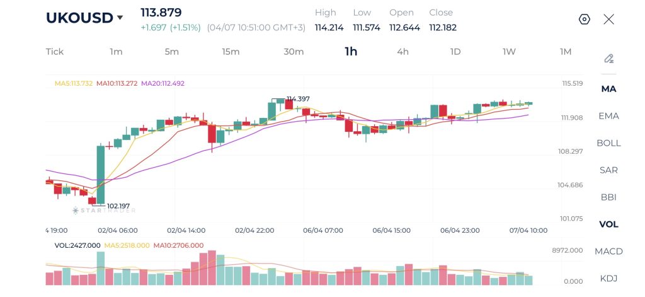The height and width of the screenshot is (297, 645).
Task: Switch to the KDJ indicator
Action: (609, 279)
